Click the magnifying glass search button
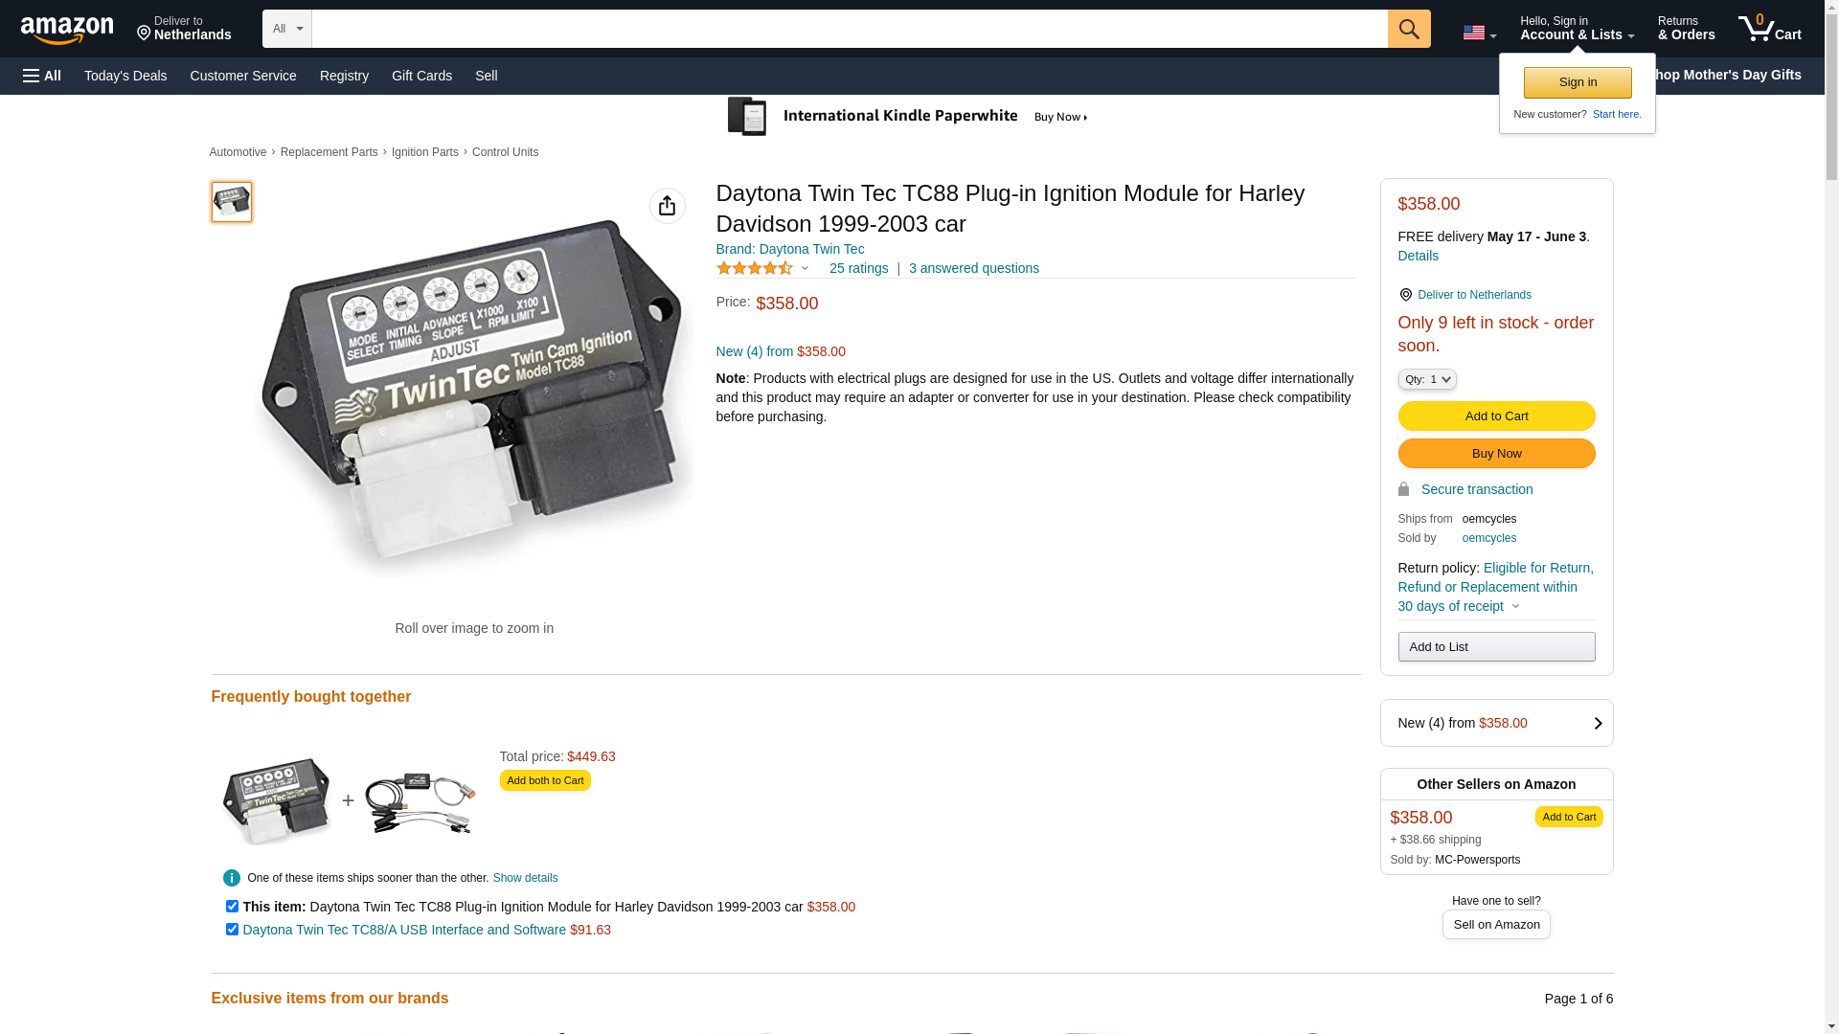The width and height of the screenshot is (1839, 1034). [x=1409, y=29]
